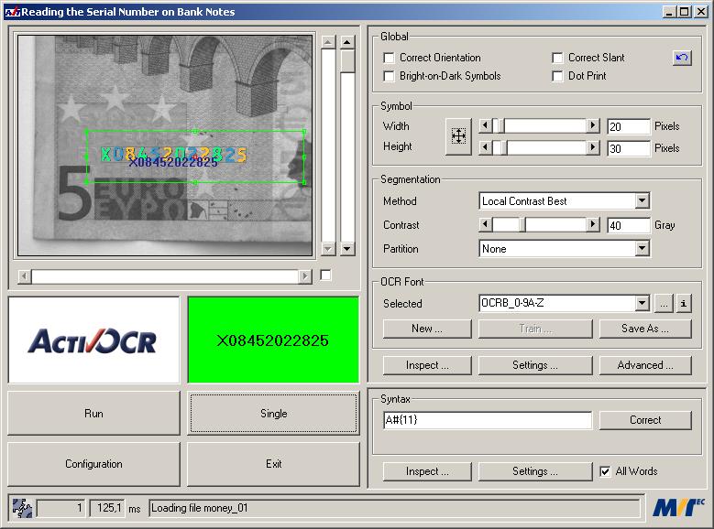Increase Width with right arrow

point(592,125)
